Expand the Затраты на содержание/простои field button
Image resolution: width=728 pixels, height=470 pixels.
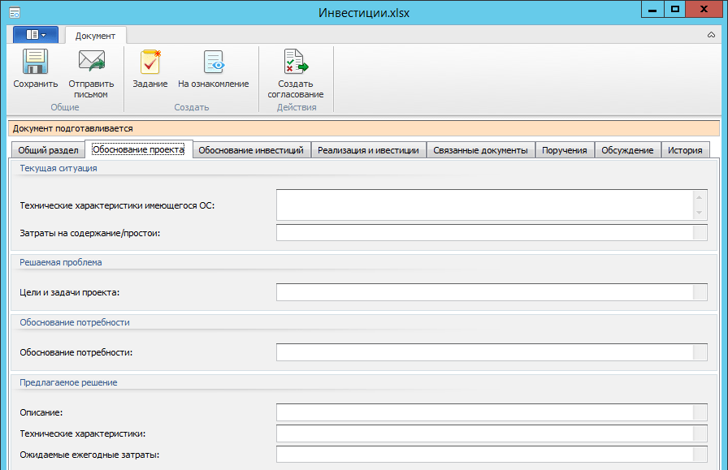[700, 233]
